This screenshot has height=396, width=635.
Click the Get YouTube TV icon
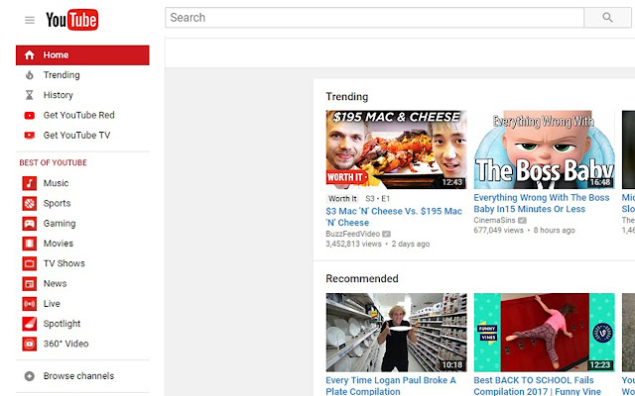pyautogui.click(x=29, y=136)
